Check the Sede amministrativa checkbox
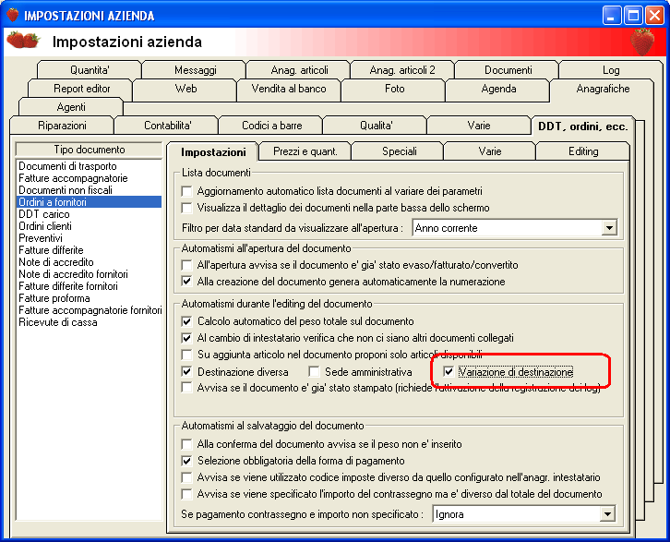Screen dimensions: 670x542 (314, 372)
